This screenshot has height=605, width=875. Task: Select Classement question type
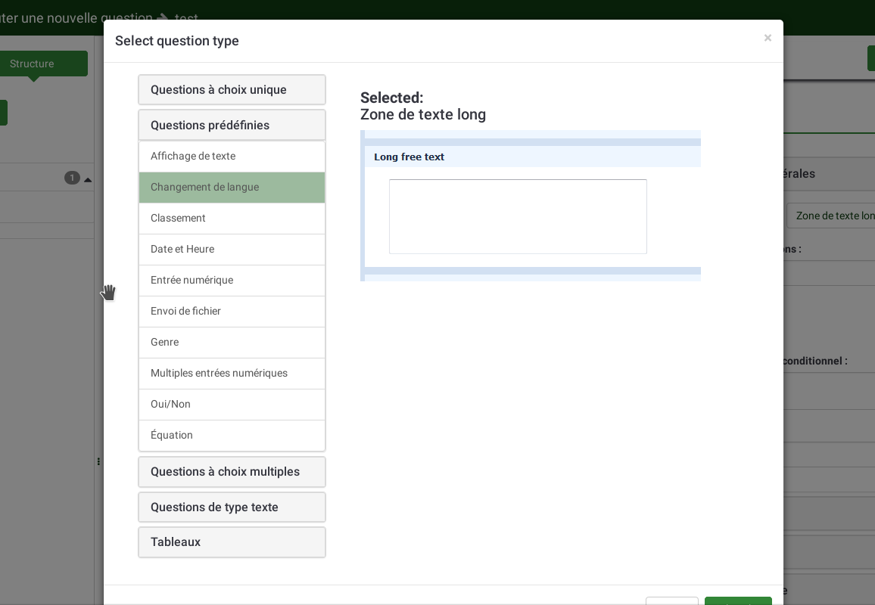coord(232,219)
